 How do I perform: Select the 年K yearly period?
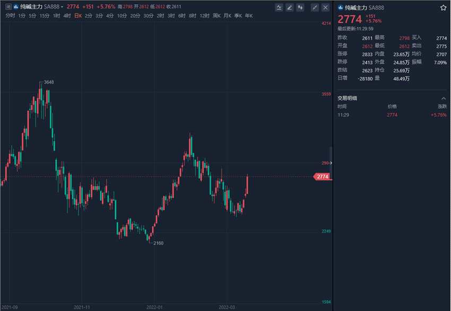(x=249, y=16)
